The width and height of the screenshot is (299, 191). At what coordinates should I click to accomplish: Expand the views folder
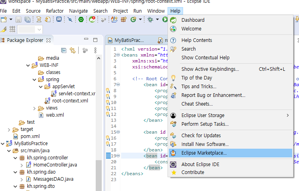(34, 108)
